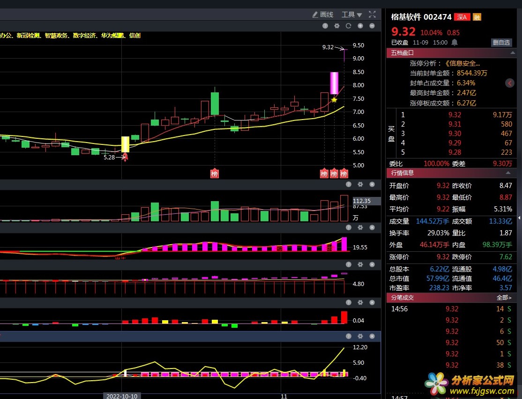Click the 行情信息 section header
Viewport: 522px width, 399px height.
tap(451, 173)
